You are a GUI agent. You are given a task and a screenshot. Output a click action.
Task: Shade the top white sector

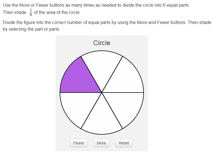102,65
